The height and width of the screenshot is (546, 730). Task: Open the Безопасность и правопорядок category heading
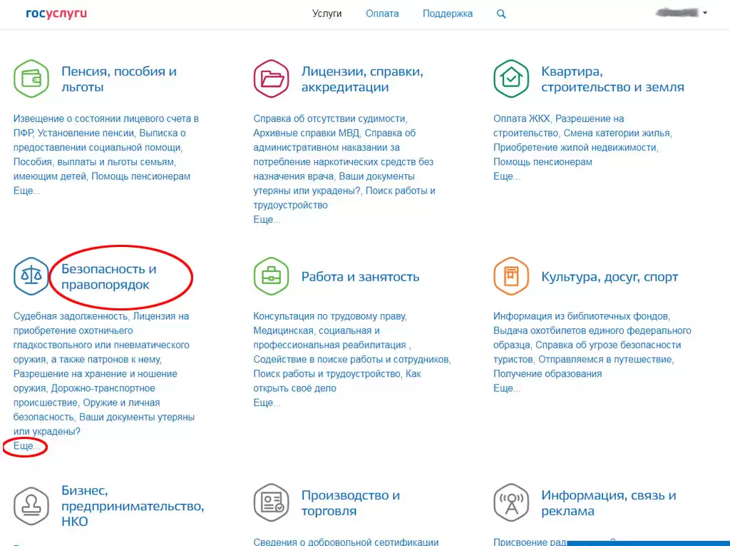(x=108, y=277)
